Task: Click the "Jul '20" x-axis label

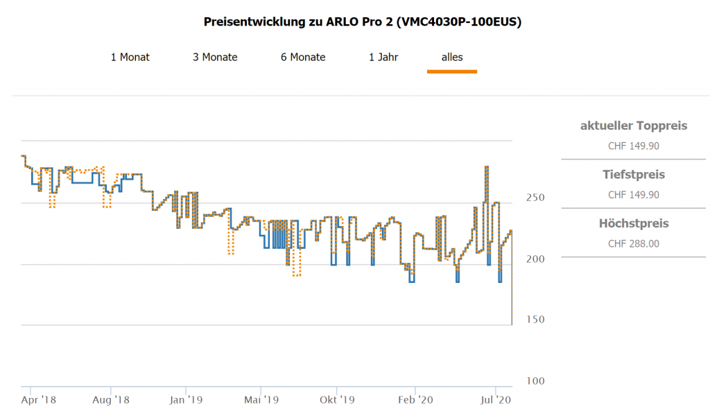Action: point(496,399)
